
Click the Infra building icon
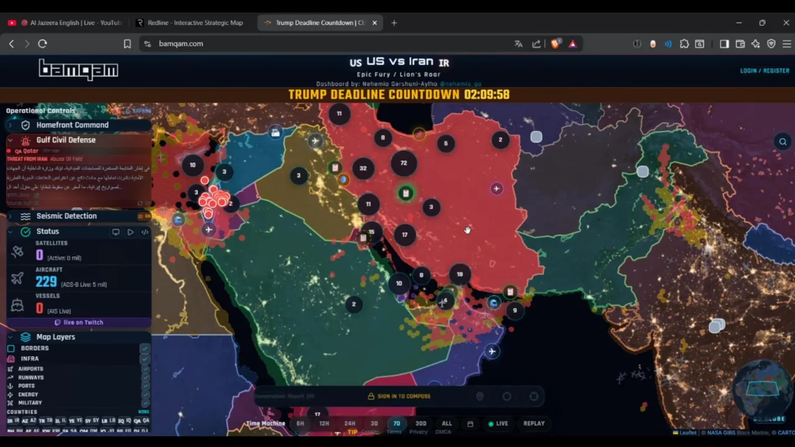11,359
